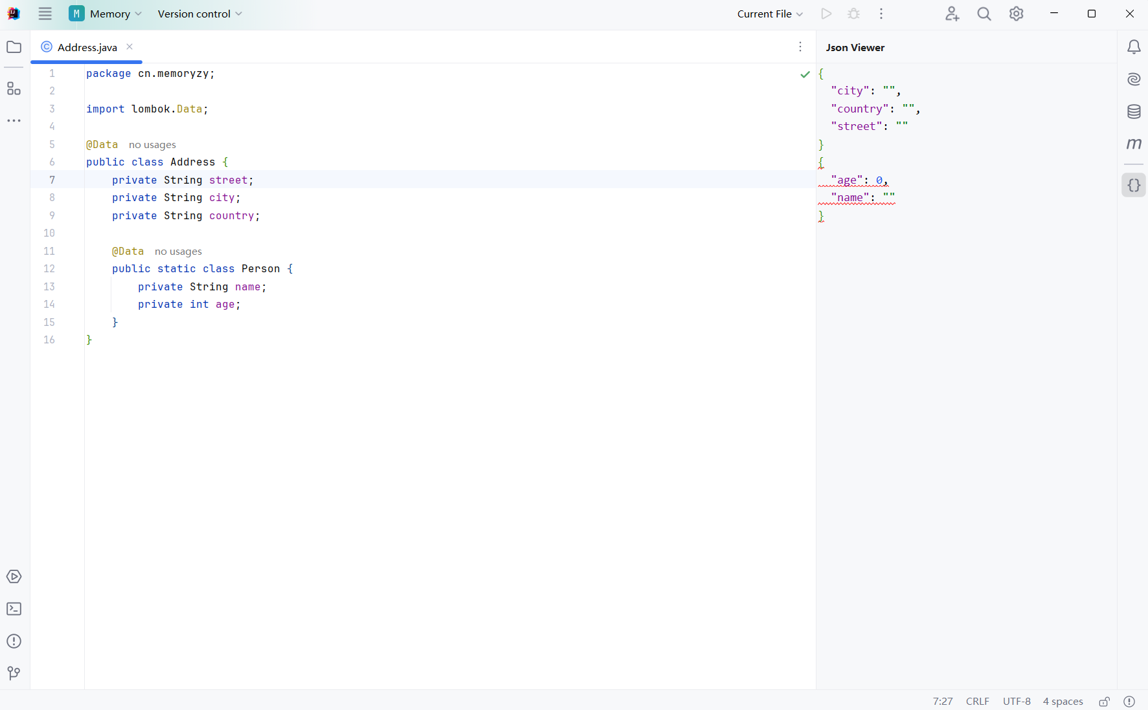
Task: Open Search Everywhere magnifier icon
Action: [984, 14]
